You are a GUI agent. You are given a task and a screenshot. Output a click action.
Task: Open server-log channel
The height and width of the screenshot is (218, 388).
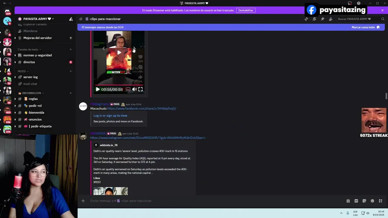[x=31, y=77]
